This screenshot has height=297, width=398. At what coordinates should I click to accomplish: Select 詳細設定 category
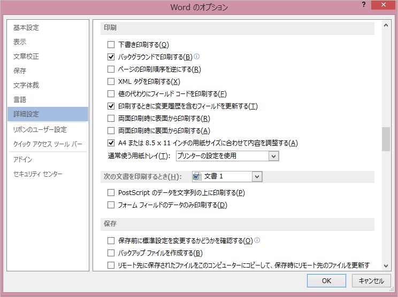pos(48,114)
